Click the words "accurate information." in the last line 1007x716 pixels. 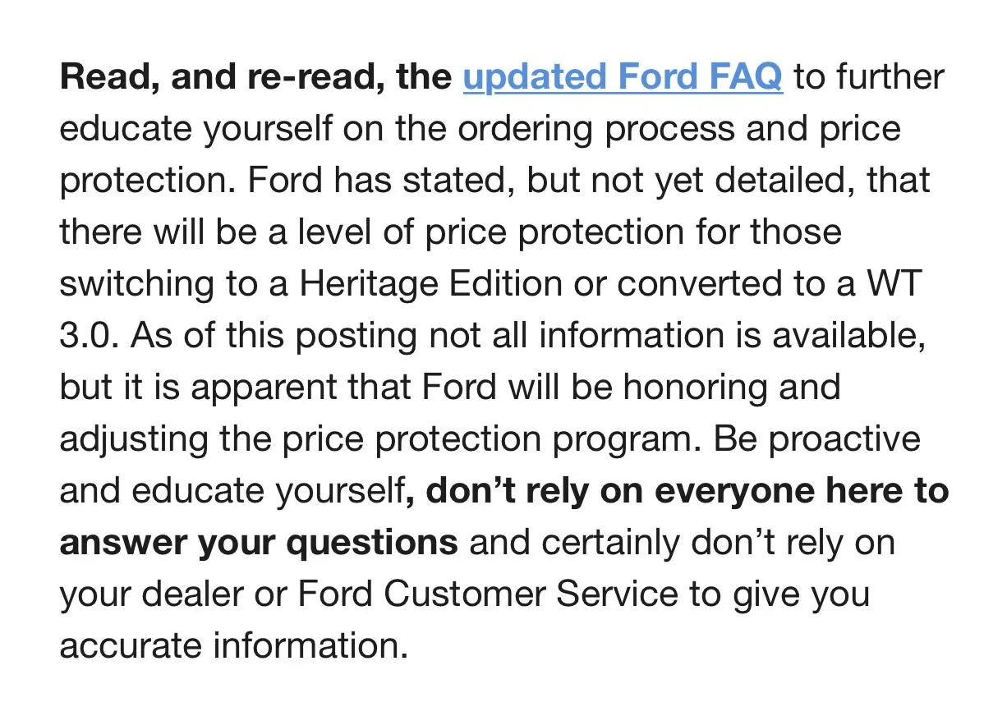coord(234,646)
